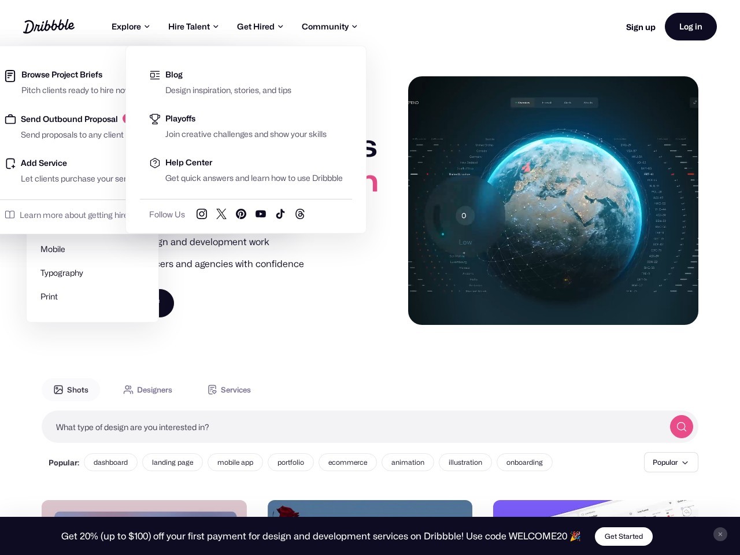Viewport: 740px width, 555px height.
Task: Select Mobile in the Explore list
Action: pos(53,249)
